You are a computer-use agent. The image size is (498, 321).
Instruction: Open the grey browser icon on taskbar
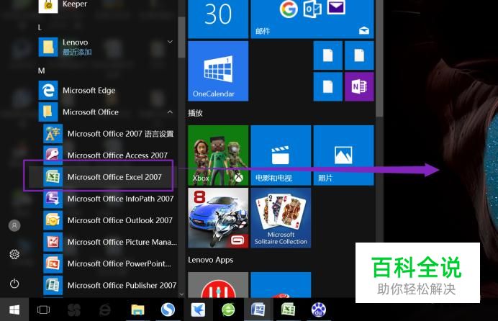(x=105, y=309)
